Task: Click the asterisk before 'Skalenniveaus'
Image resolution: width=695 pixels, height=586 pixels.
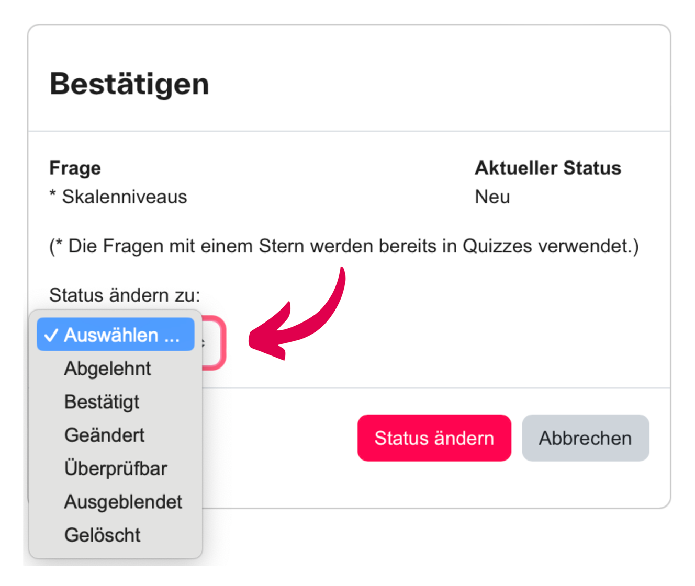Action: 52,196
